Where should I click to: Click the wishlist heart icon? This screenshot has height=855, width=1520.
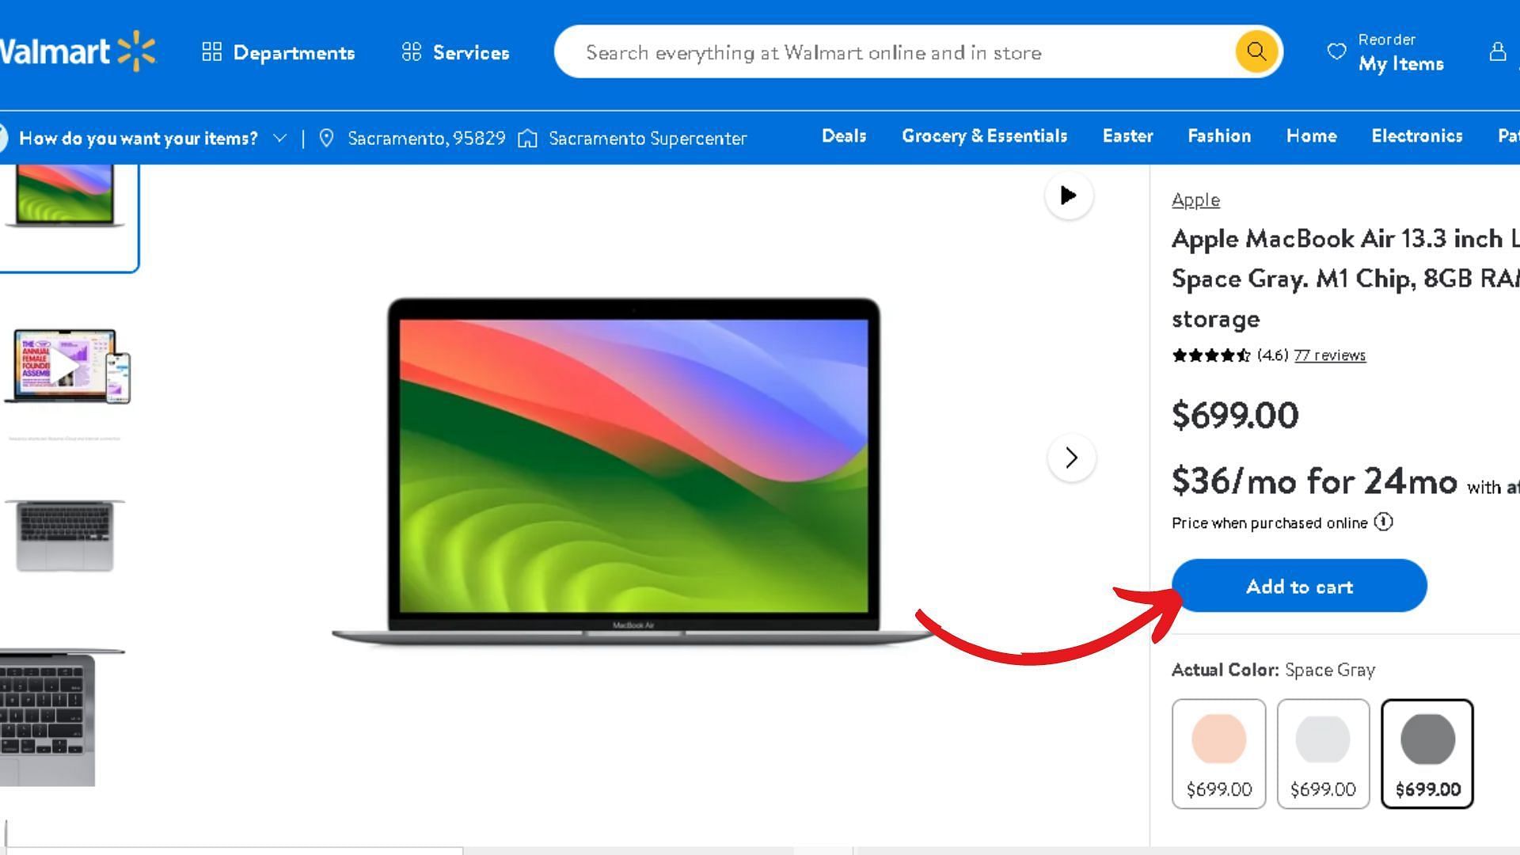coord(1337,51)
